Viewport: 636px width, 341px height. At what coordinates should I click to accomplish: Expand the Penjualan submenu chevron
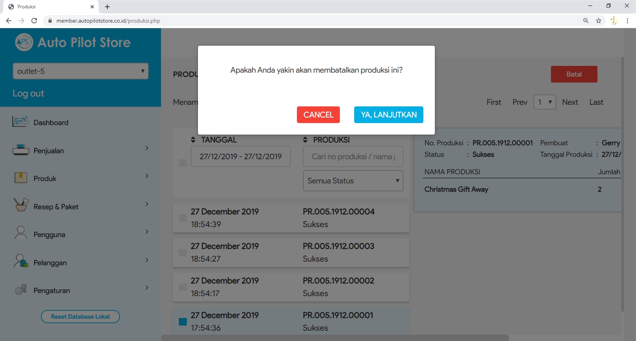(x=147, y=148)
